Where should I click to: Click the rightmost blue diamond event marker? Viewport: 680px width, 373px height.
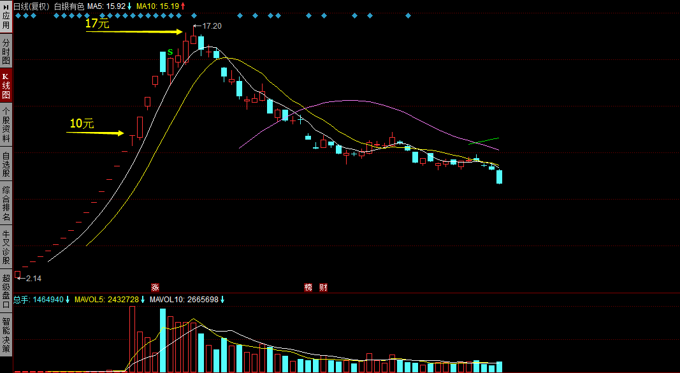(408, 16)
